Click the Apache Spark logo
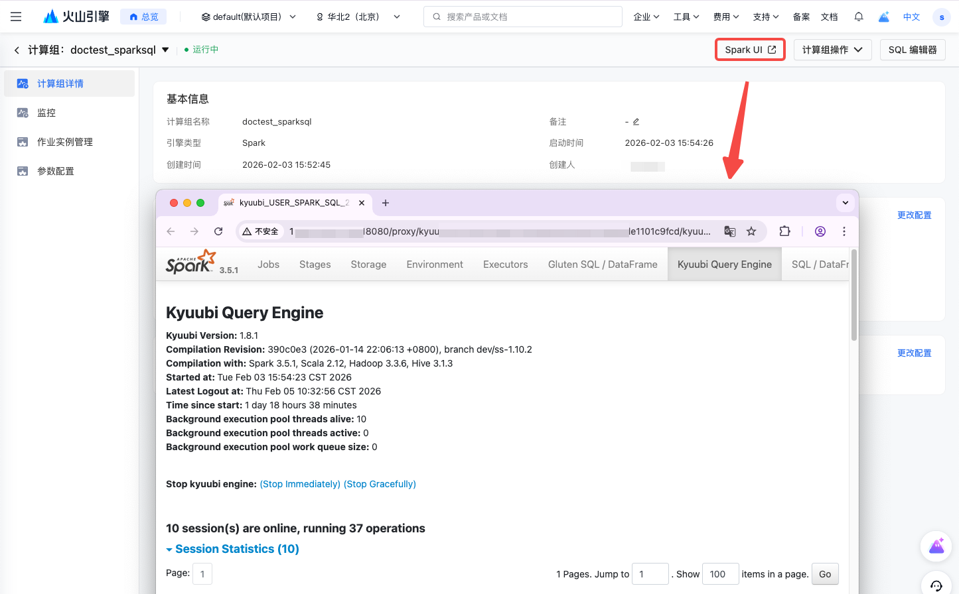The height and width of the screenshot is (594, 959). click(191, 262)
